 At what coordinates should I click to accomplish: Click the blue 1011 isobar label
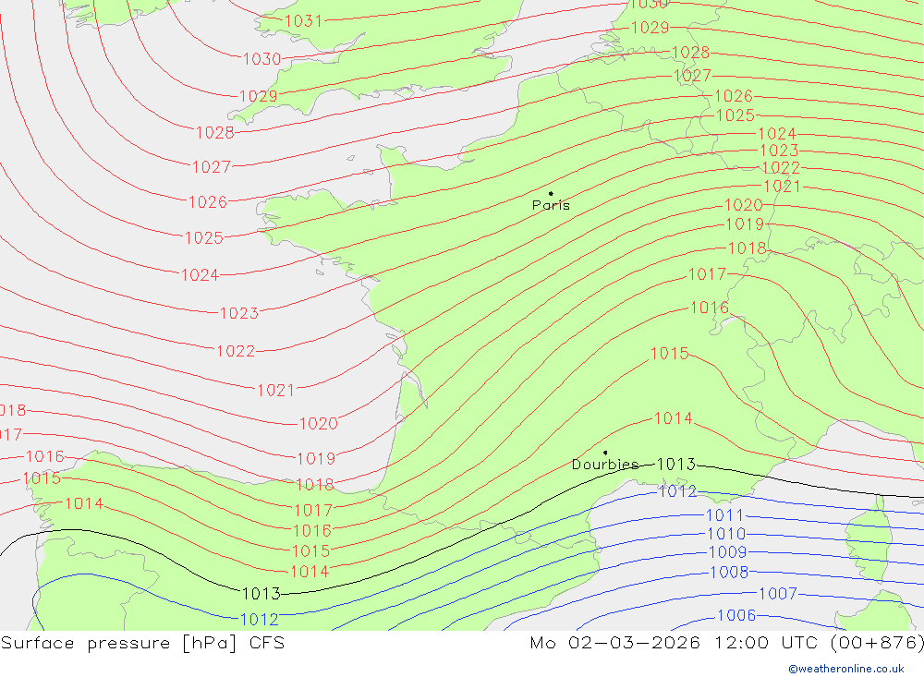click(x=724, y=515)
